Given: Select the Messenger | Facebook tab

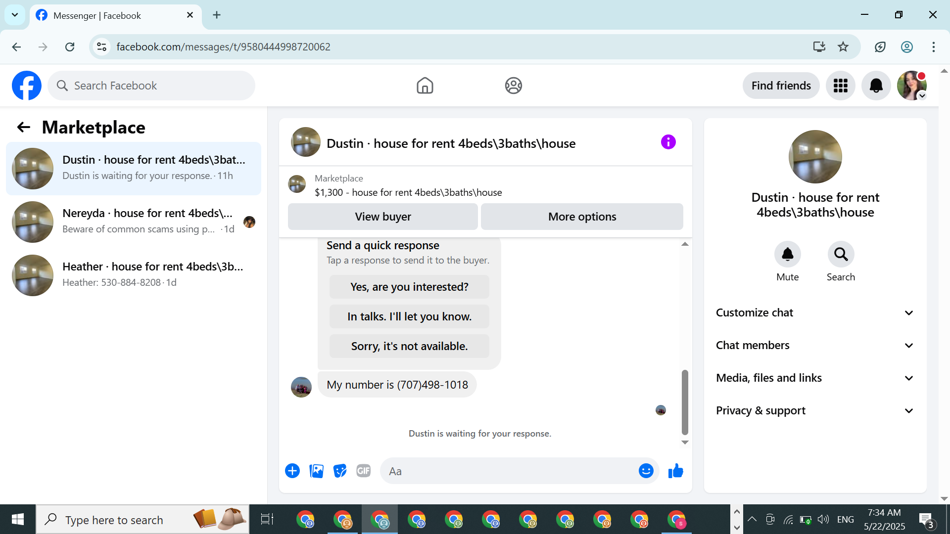Looking at the screenshot, I should 116,15.
